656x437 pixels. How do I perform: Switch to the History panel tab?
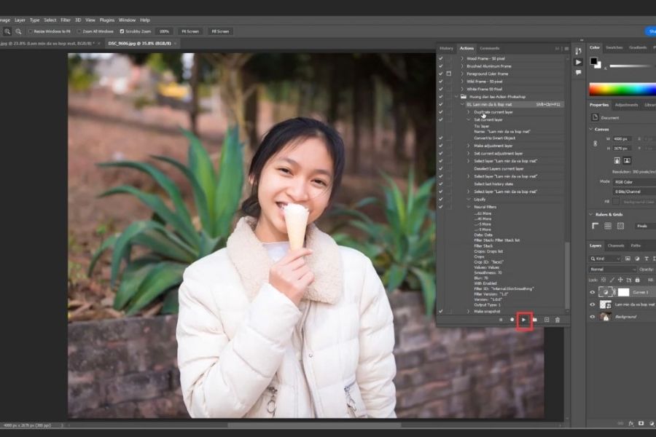(x=446, y=48)
